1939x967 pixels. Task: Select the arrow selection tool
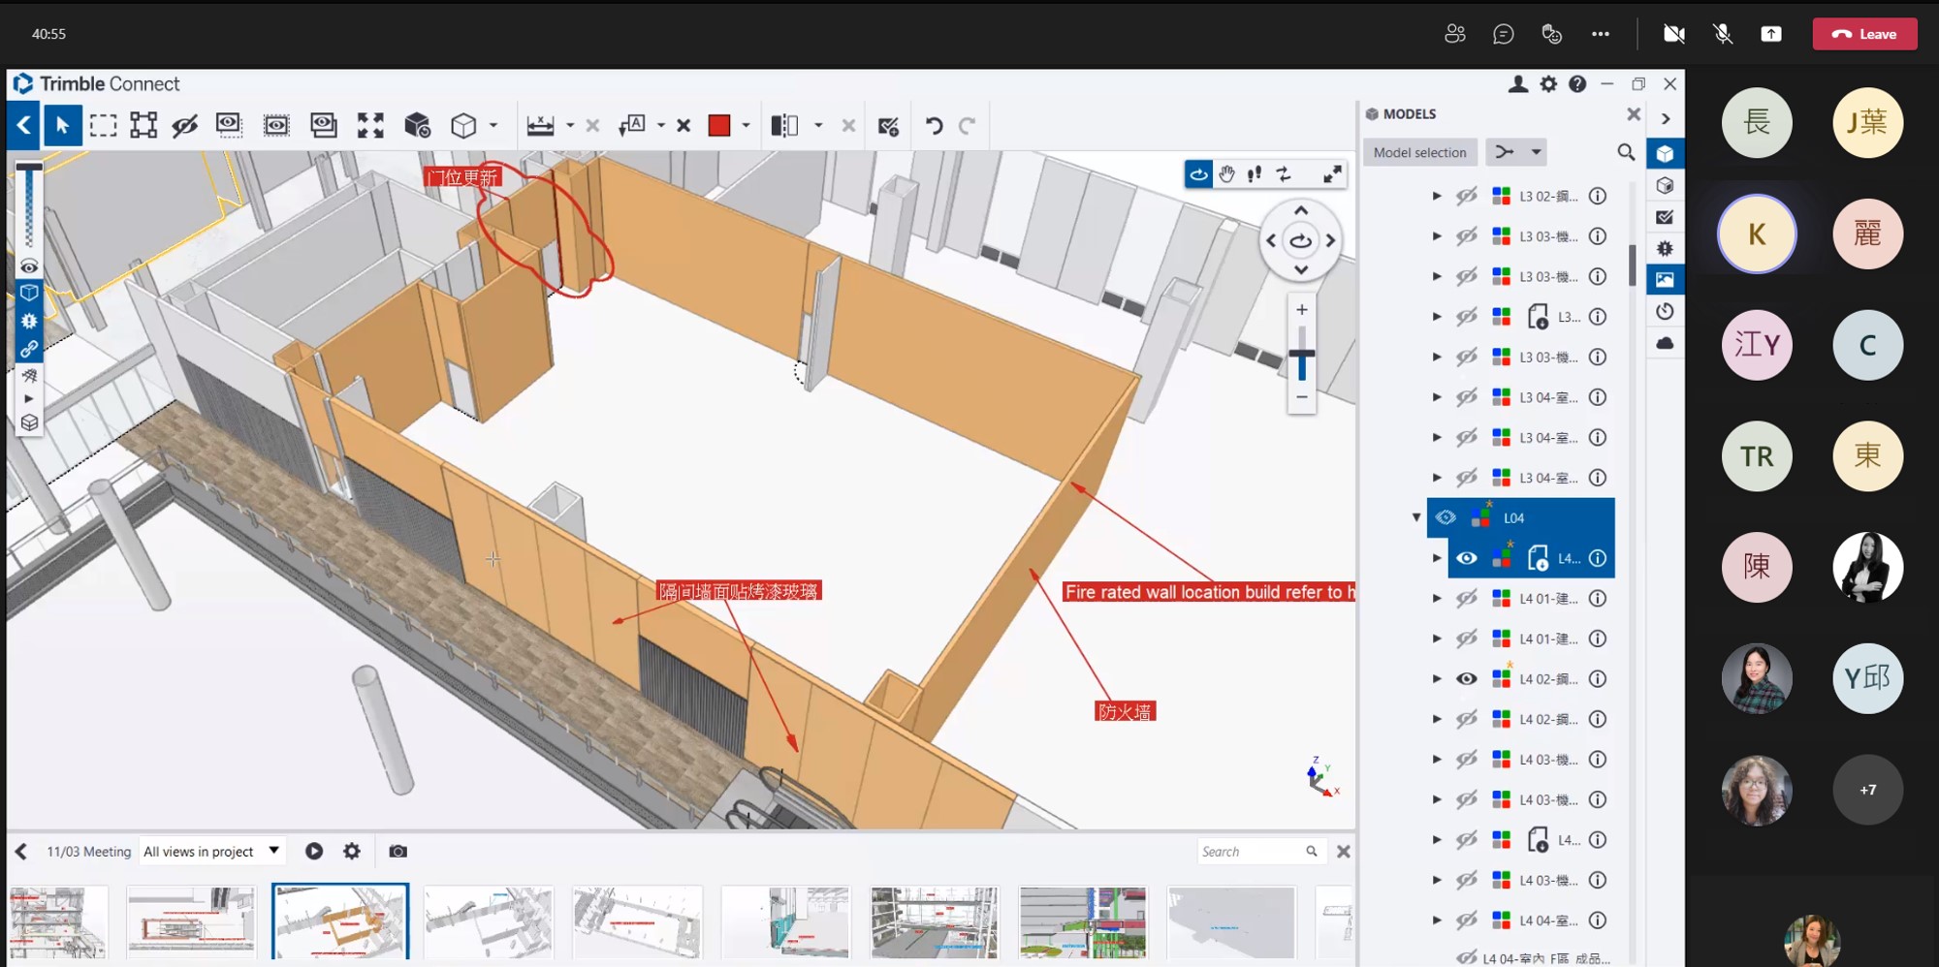62,126
